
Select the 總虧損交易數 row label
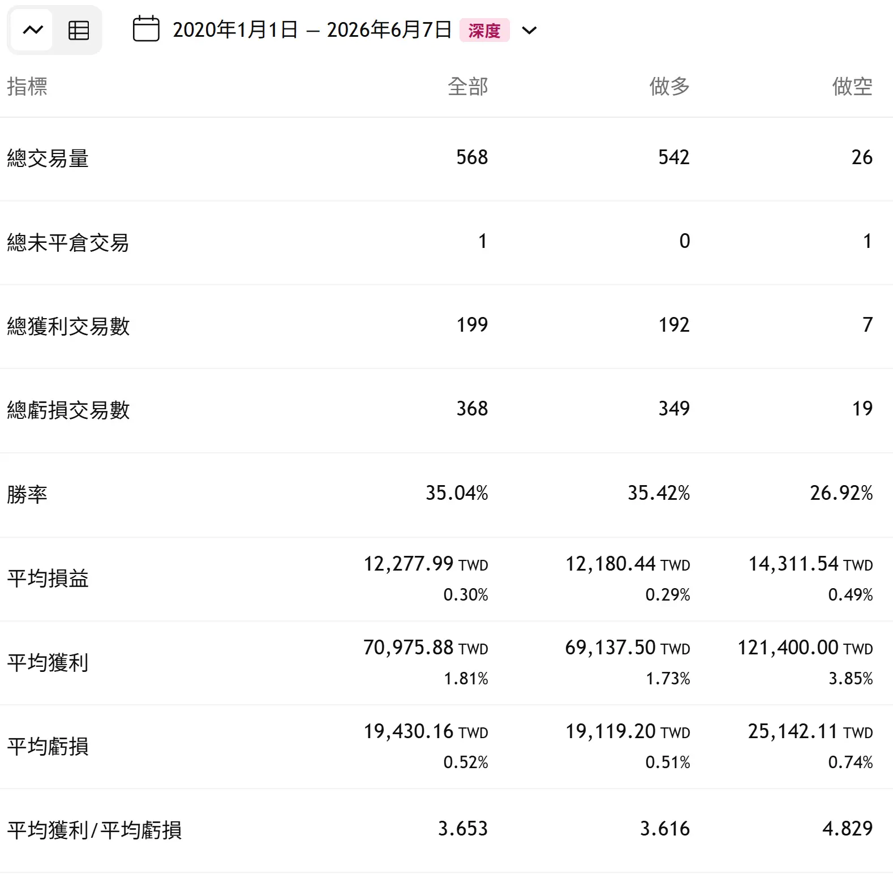(68, 410)
